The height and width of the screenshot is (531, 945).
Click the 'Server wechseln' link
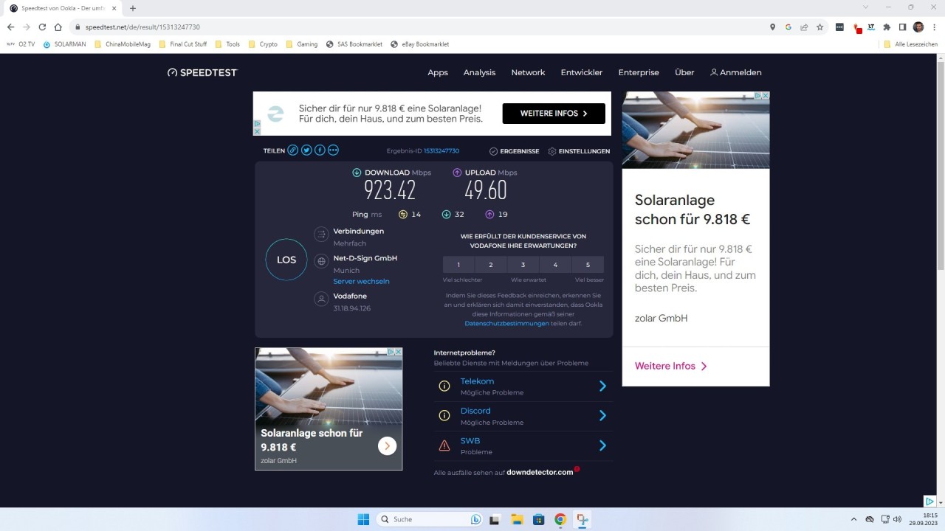[x=361, y=281]
